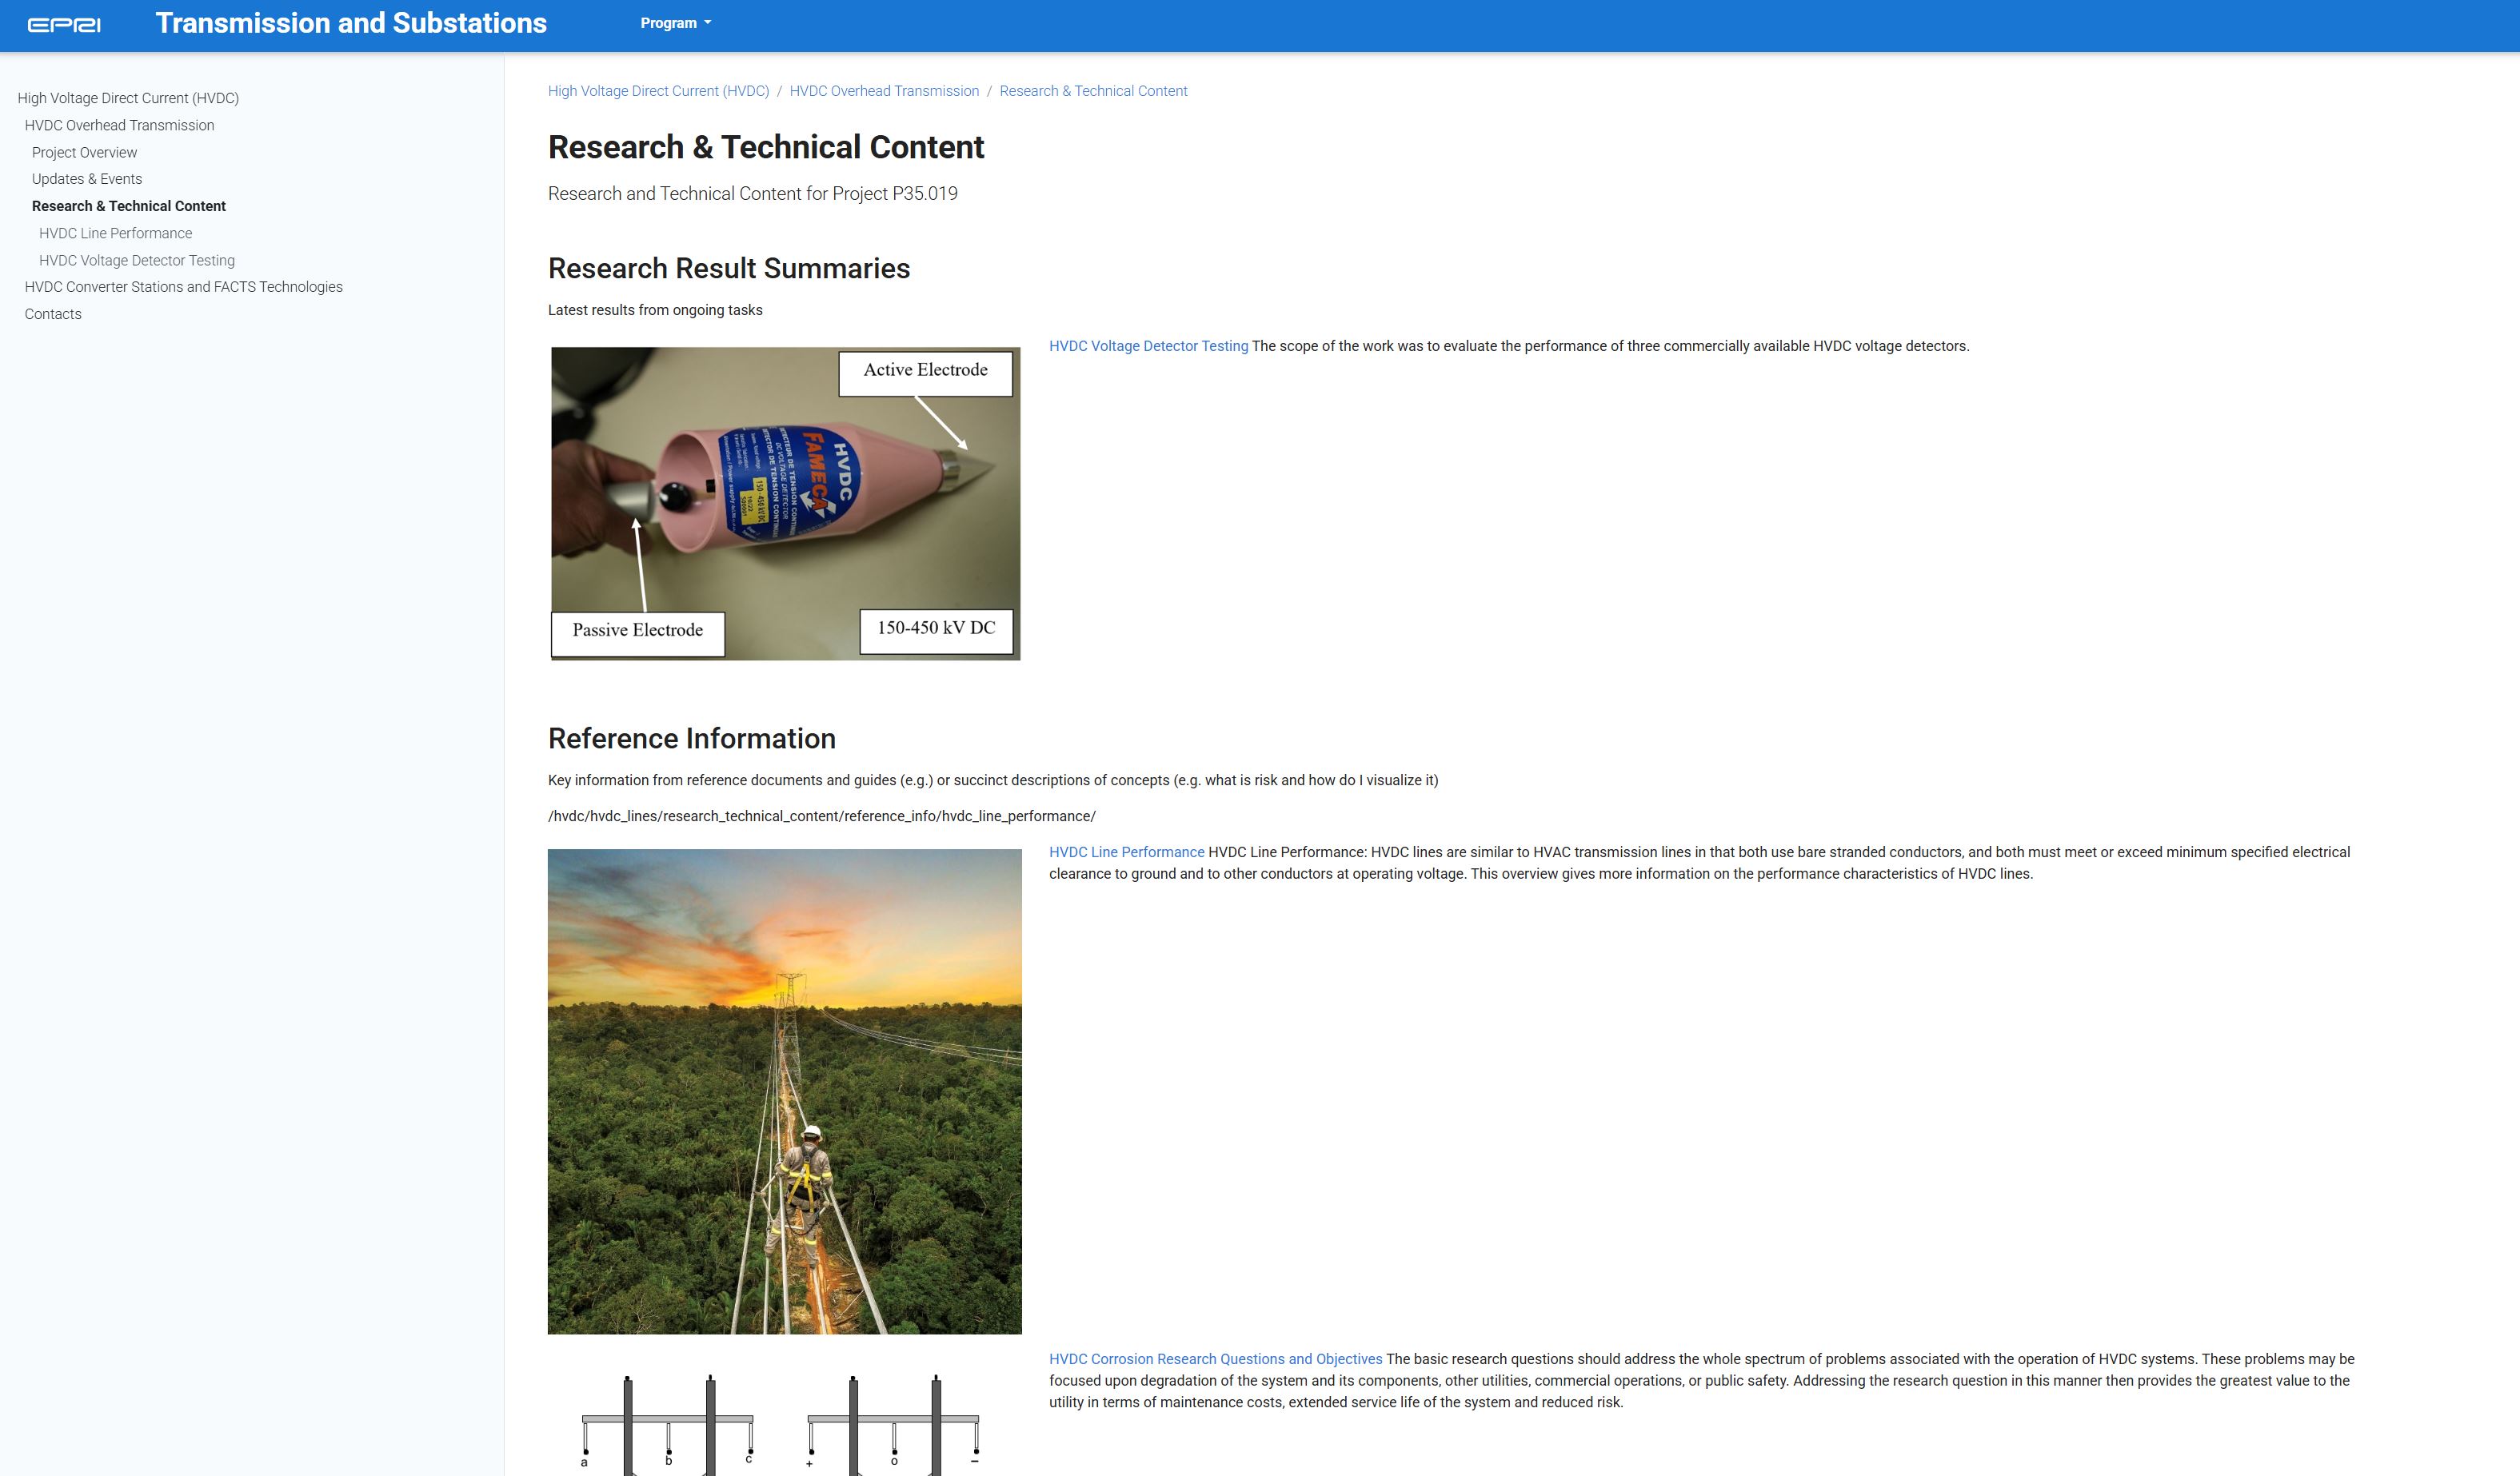2520x1476 pixels.
Task: Open High Voltage Direct Current (HVDC) sidebar item
Action: 128,98
